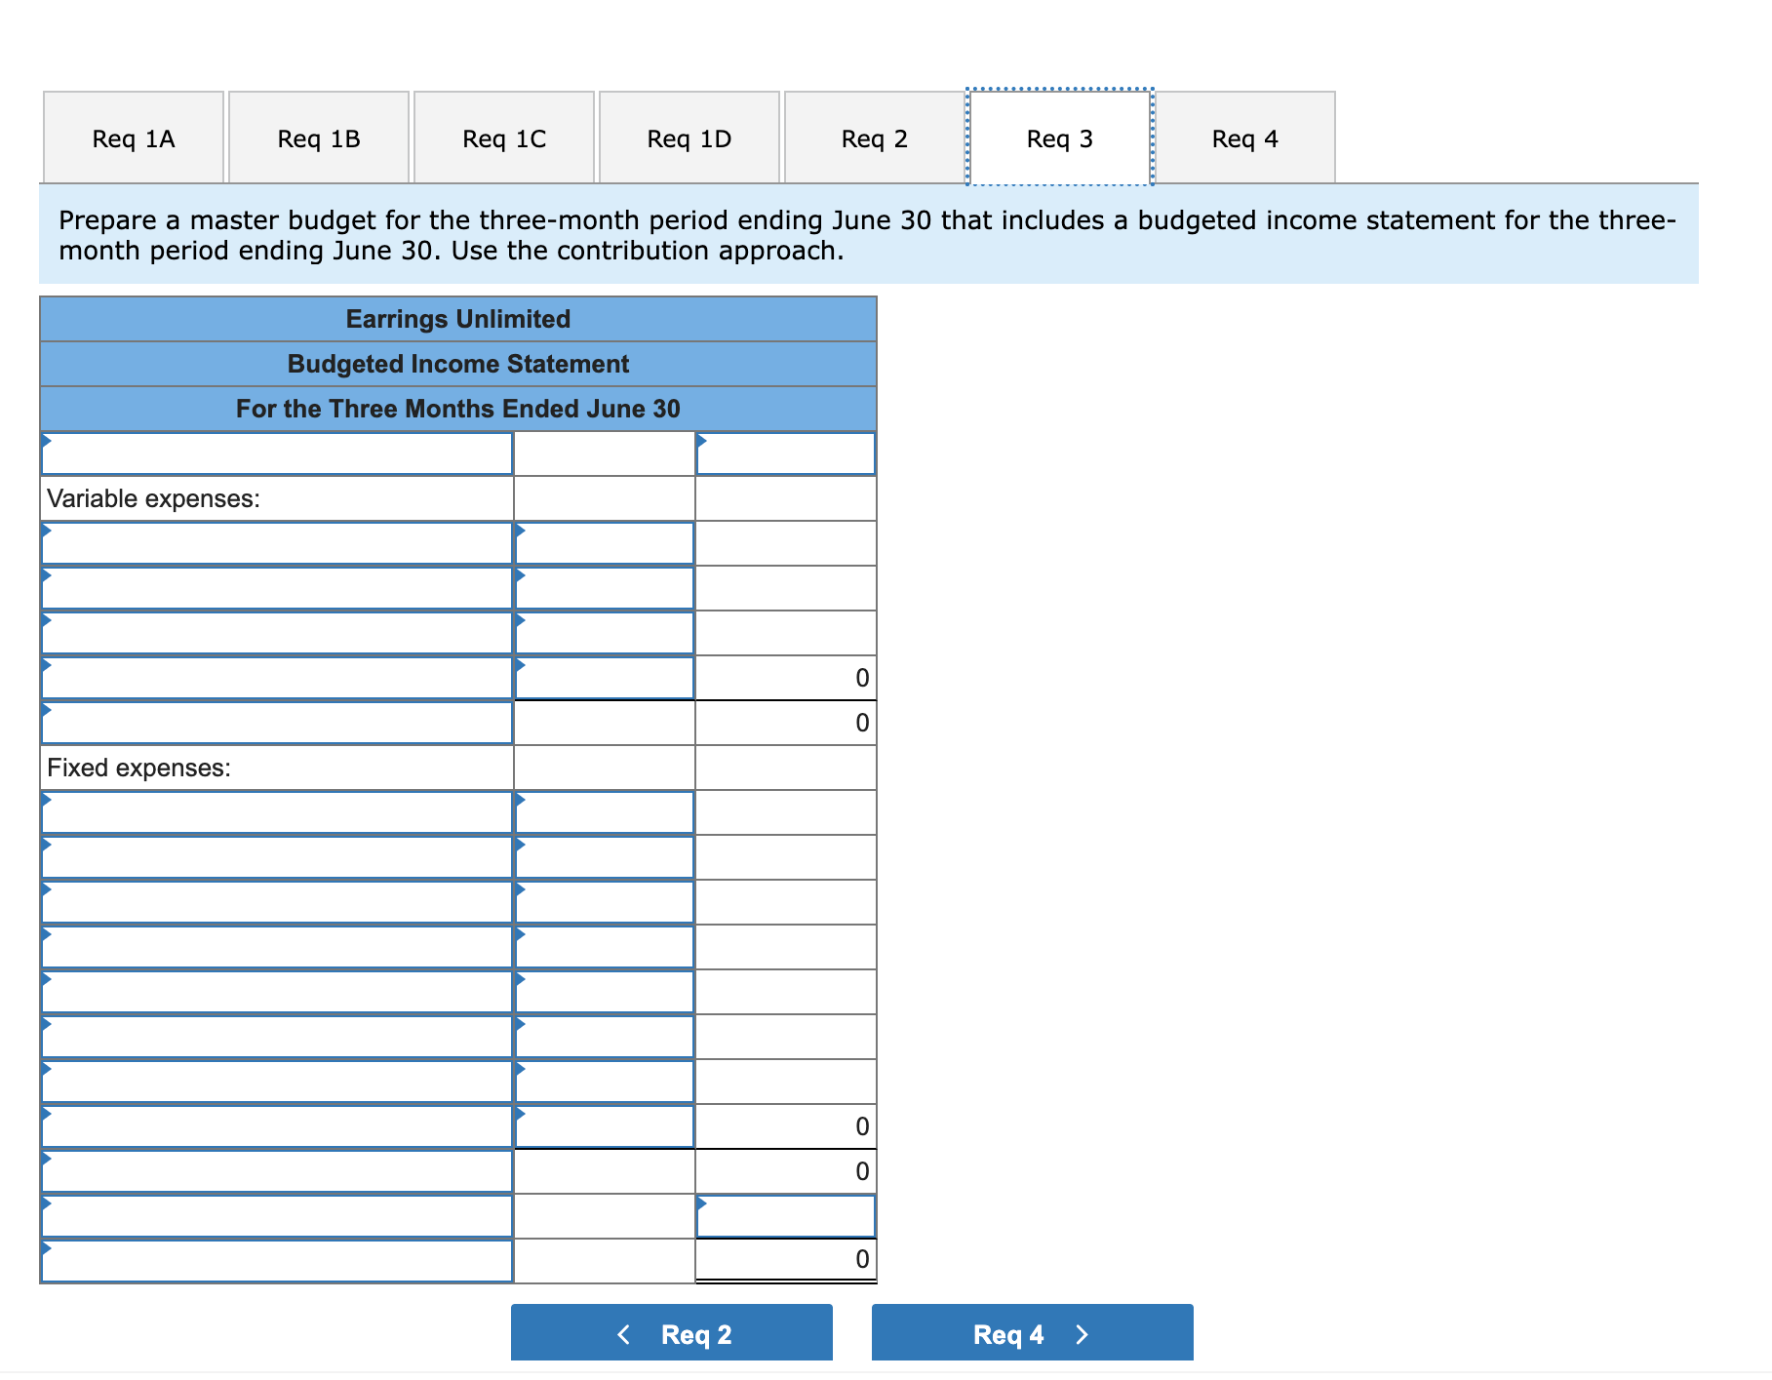Switch to the Req 1A tab
The width and height of the screenshot is (1772, 1380).
133,138
